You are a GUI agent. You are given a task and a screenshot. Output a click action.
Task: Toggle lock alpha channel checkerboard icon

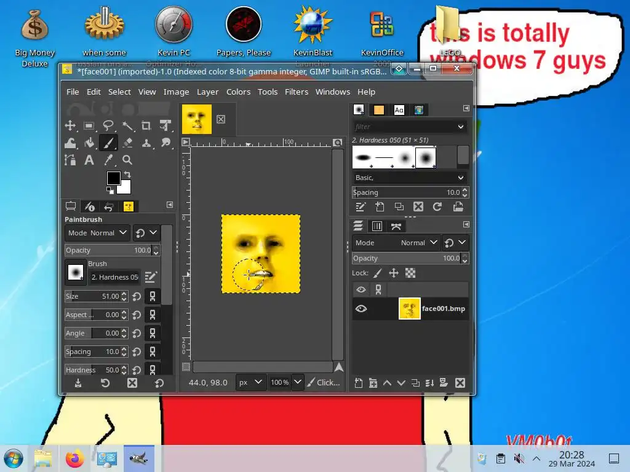click(x=410, y=273)
